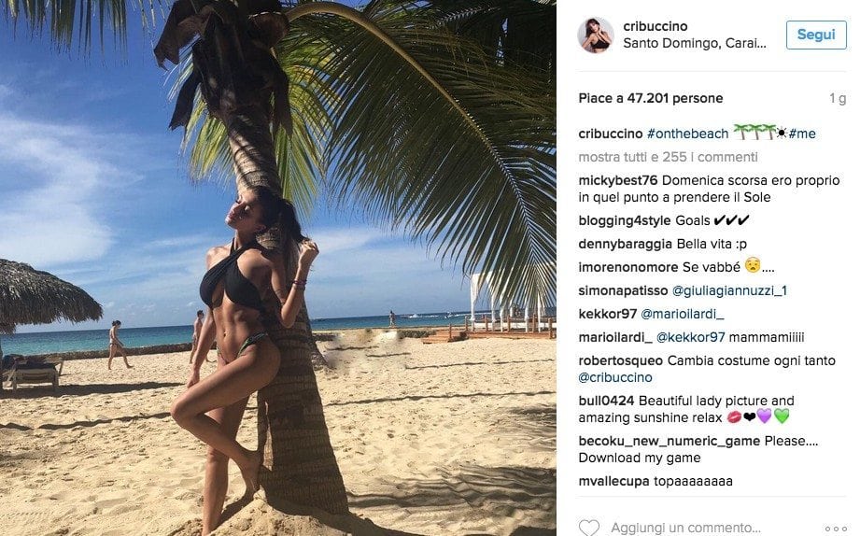
Task: Open the @kekkor97 mention in reply
Action: pyautogui.click(x=691, y=337)
